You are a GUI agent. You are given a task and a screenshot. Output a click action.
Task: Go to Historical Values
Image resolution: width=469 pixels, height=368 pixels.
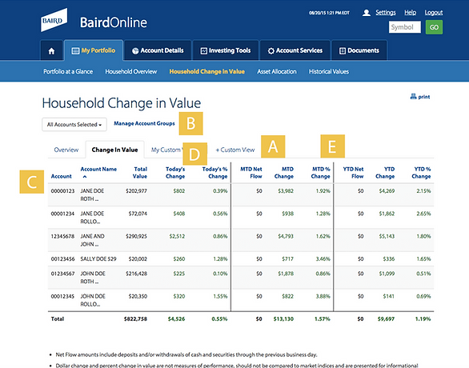tap(329, 71)
